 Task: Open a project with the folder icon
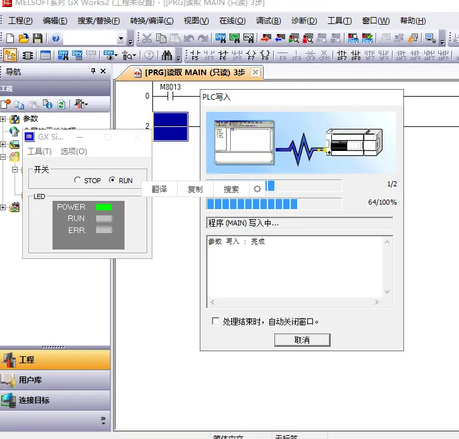[x=24, y=39]
